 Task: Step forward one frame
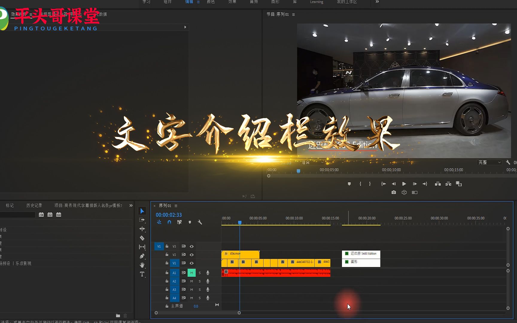pos(415,184)
